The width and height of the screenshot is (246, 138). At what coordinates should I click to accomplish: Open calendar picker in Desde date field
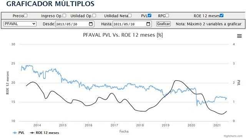pos(91,24)
